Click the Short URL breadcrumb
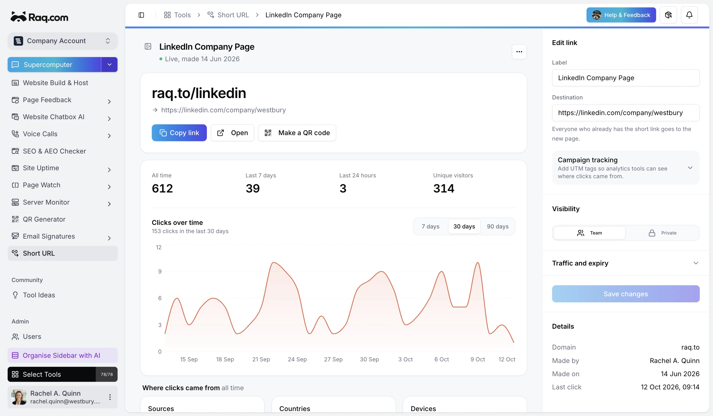The height and width of the screenshot is (416, 713). click(228, 15)
